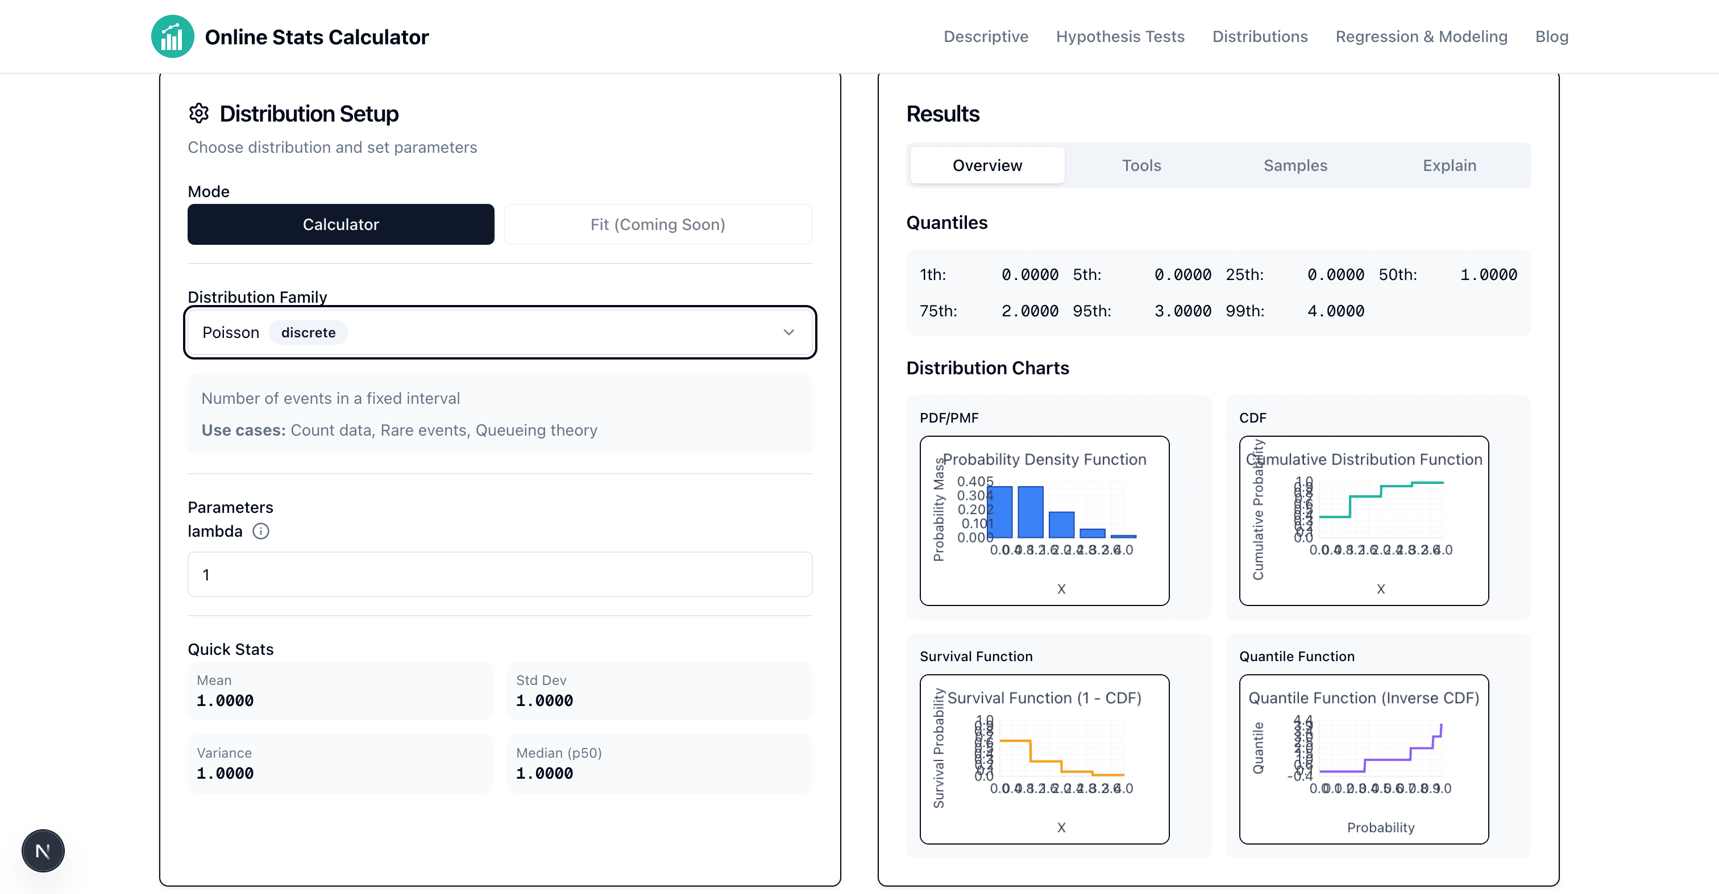Open the Explain tab
Image resolution: width=1719 pixels, height=894 pixels.
(1449, 165)
